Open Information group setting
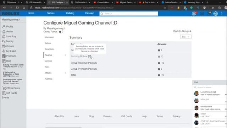Viewport: 227px width, 128px height. 49,37
